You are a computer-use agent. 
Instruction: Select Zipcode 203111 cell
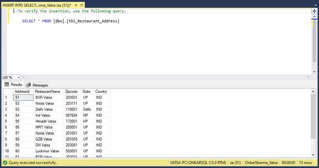pos(72,103)
